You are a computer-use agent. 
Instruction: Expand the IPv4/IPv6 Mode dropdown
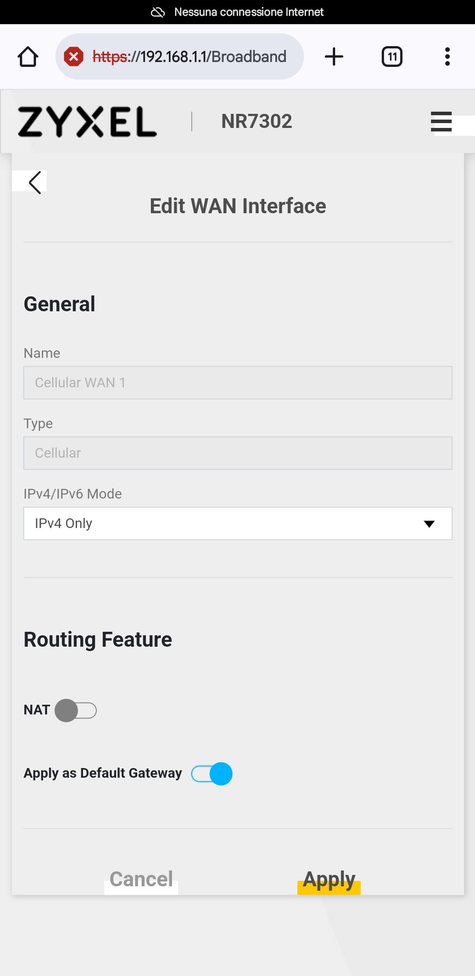click(238, 524)
